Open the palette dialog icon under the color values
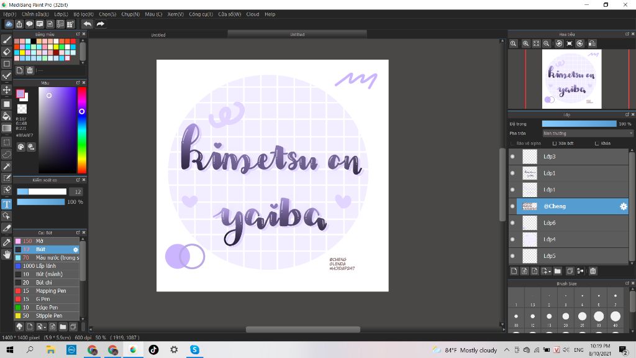636x358 pixels. [21, 147]
